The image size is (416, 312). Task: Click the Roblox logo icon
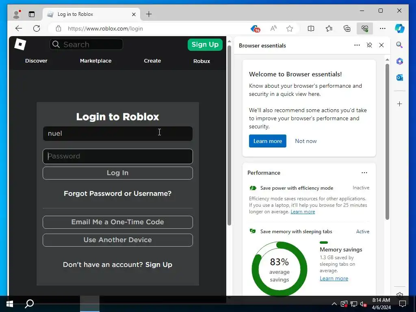pyautogui.click(x=20, y=44)
